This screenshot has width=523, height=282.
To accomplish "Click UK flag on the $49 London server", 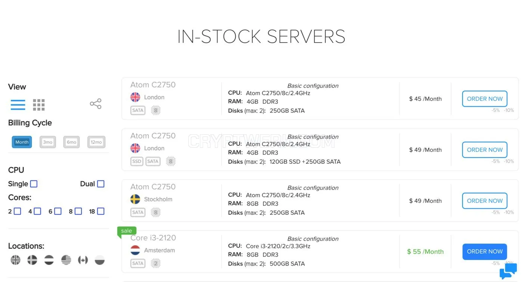I will coord(135,148).
